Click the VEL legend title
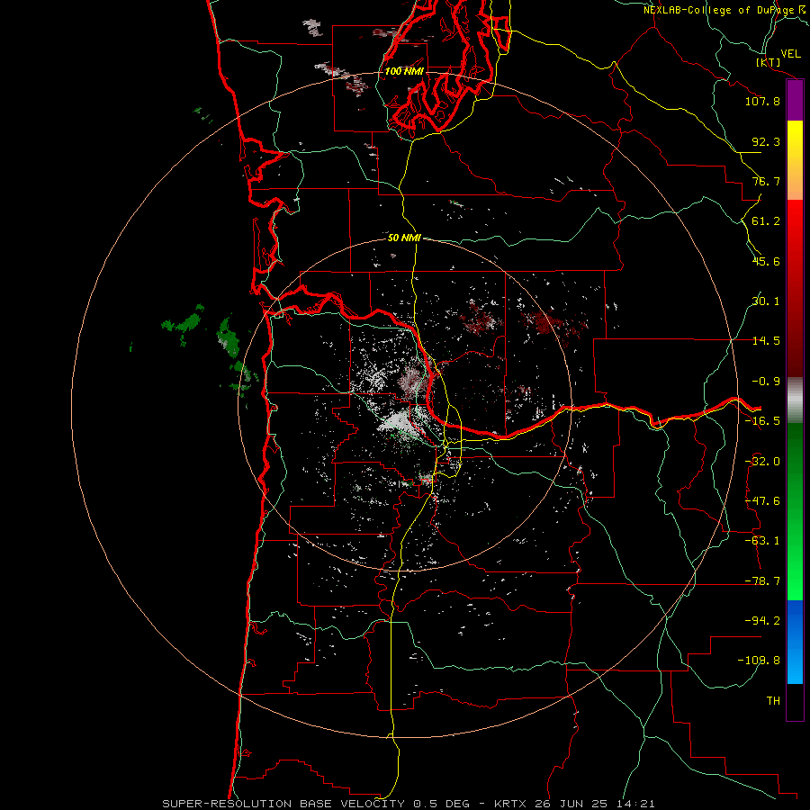 pos(790,54)
